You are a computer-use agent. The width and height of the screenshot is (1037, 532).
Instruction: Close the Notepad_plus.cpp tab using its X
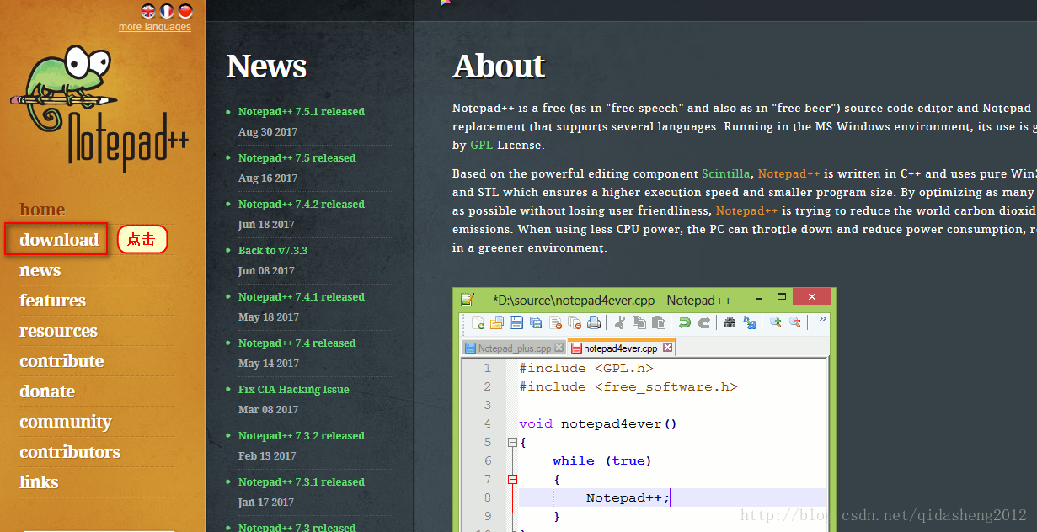pos(559,348)
